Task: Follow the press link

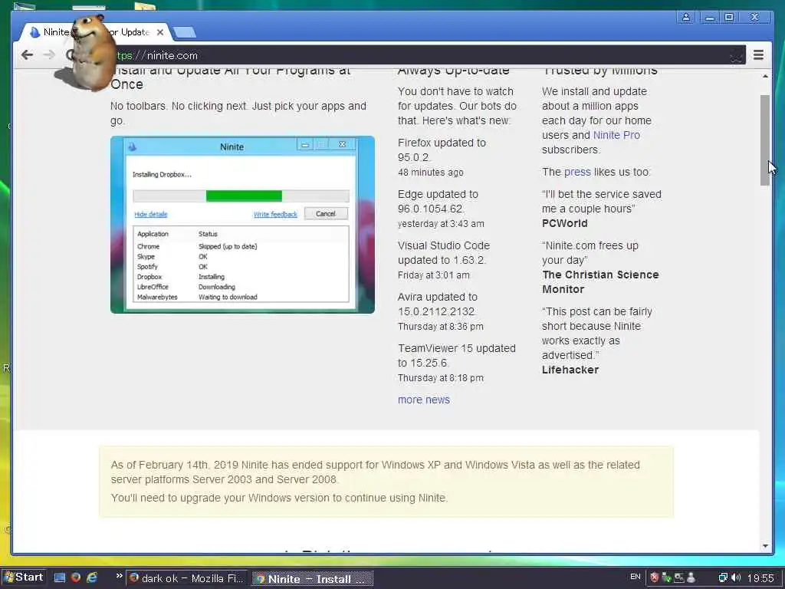Action: 577,172
